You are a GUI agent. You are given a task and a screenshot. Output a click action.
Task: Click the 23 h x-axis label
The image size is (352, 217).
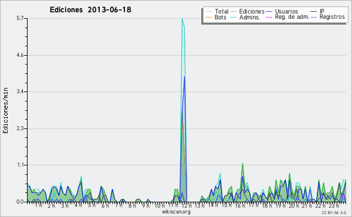[x=334, y=205]
